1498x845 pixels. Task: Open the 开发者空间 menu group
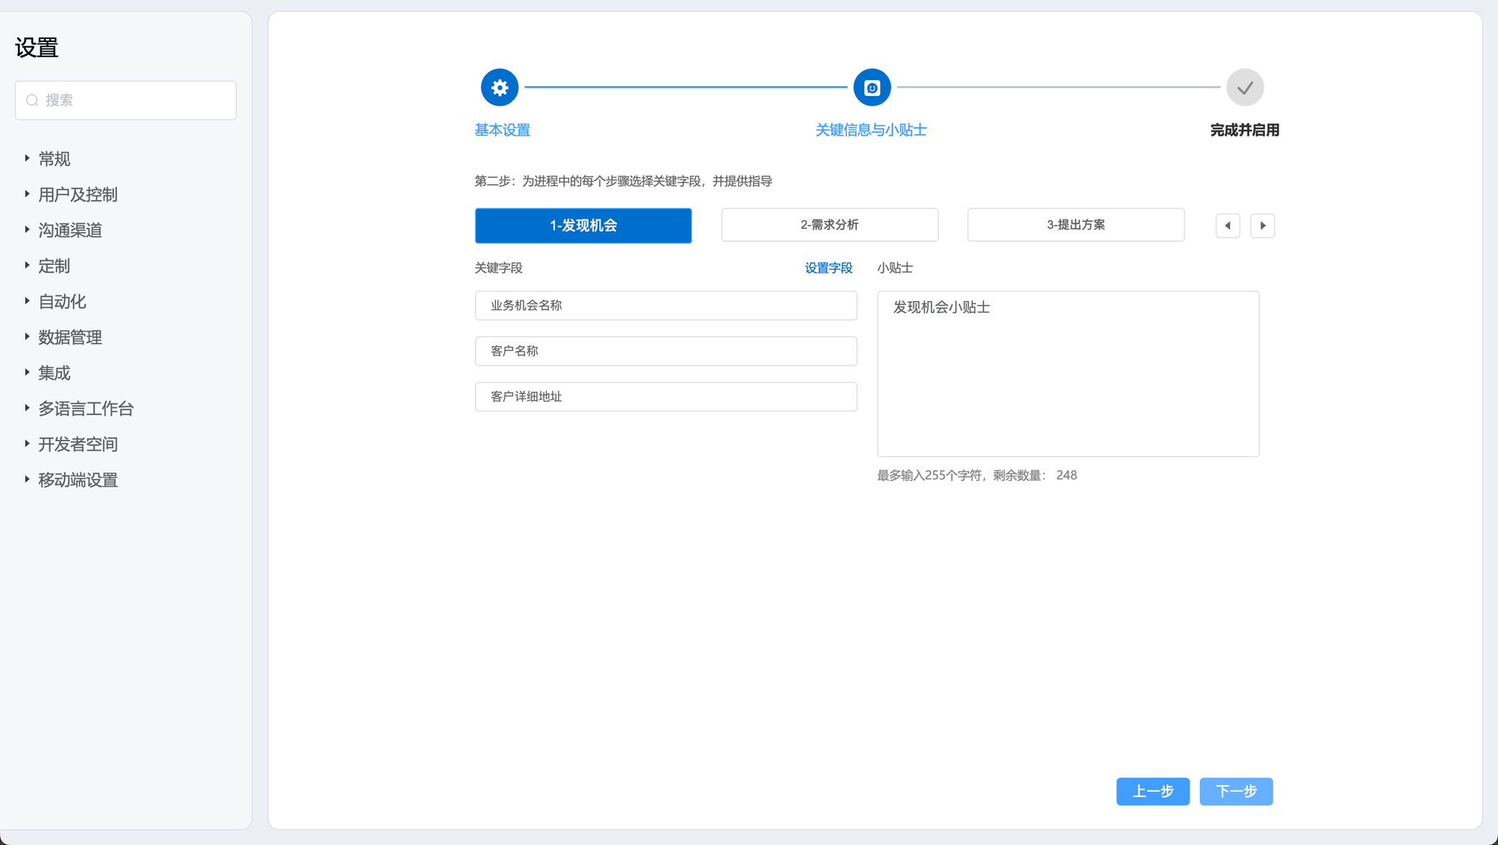78,444
